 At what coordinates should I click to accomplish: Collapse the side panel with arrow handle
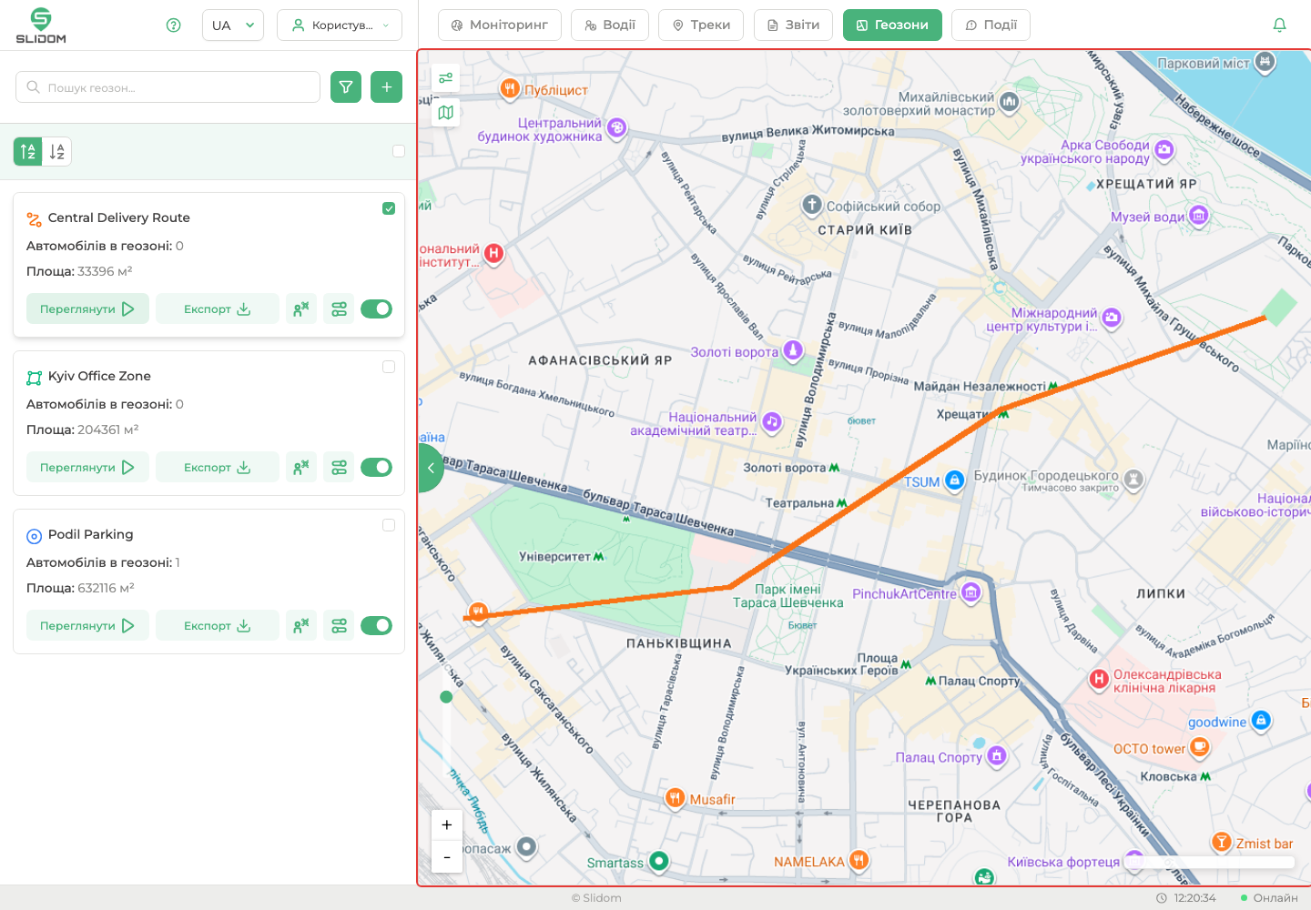431,468
